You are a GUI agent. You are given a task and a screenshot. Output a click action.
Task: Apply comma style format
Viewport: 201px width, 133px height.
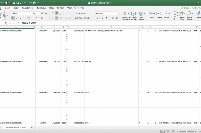[107, 18]
